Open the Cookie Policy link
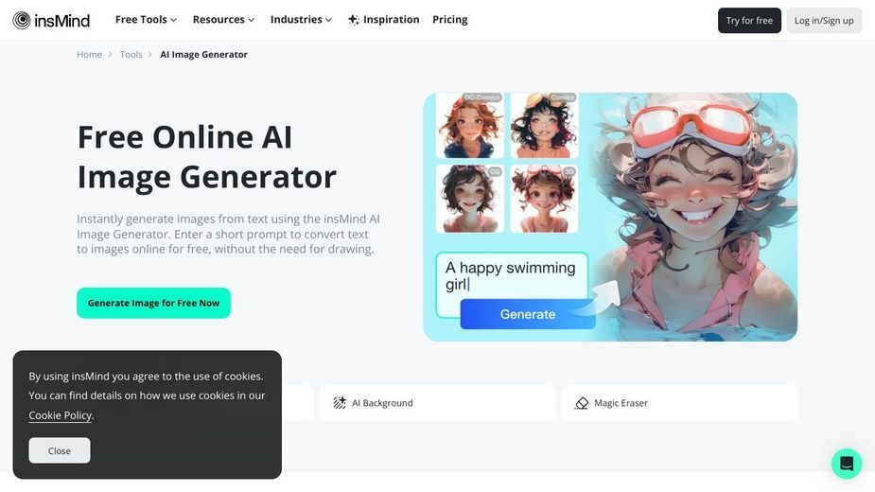The height and width of the screenshot is (492, 875). tap(61, 415)
